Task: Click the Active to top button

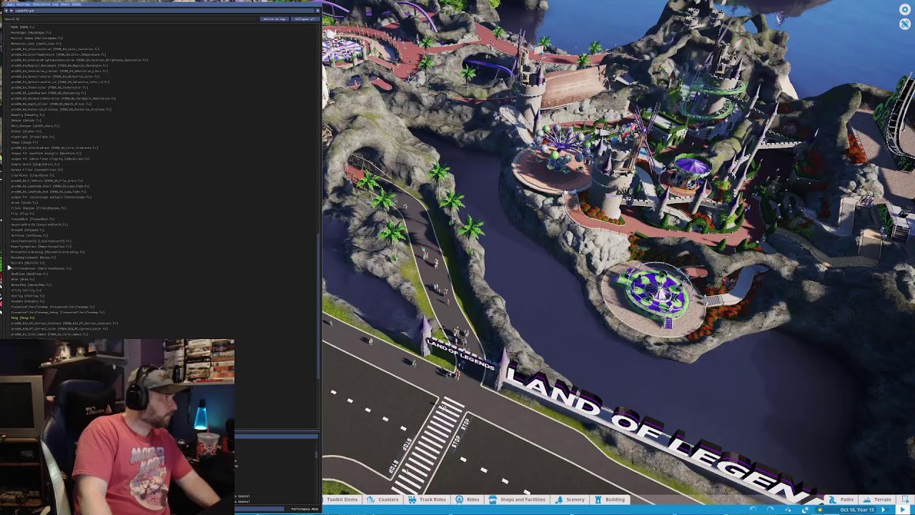Action: (274, 19)
